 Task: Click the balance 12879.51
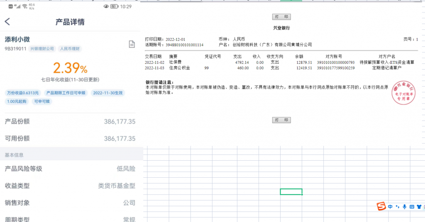click(304, 63)
